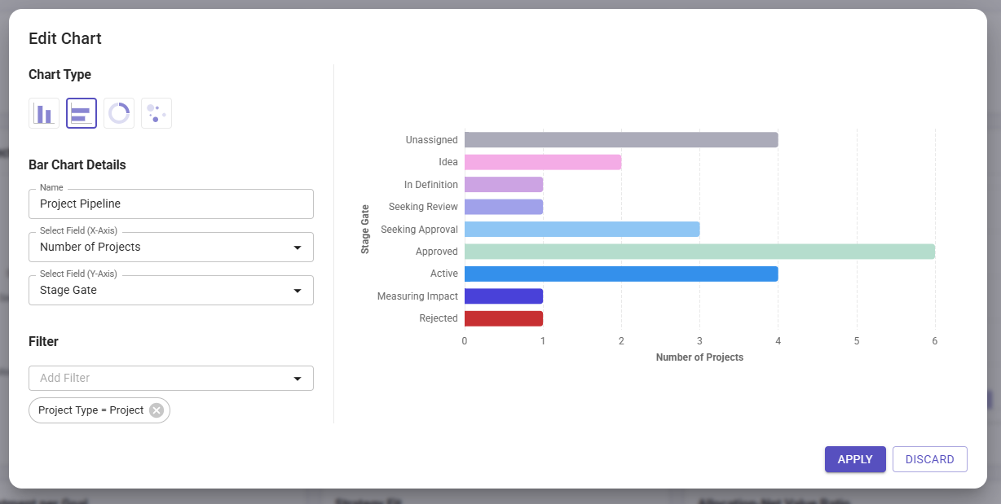Image resolution: width=1001 pixels, height=504 pixels.
Task: Click the vertical Stage Gate axis title
Action: point(365,229)
